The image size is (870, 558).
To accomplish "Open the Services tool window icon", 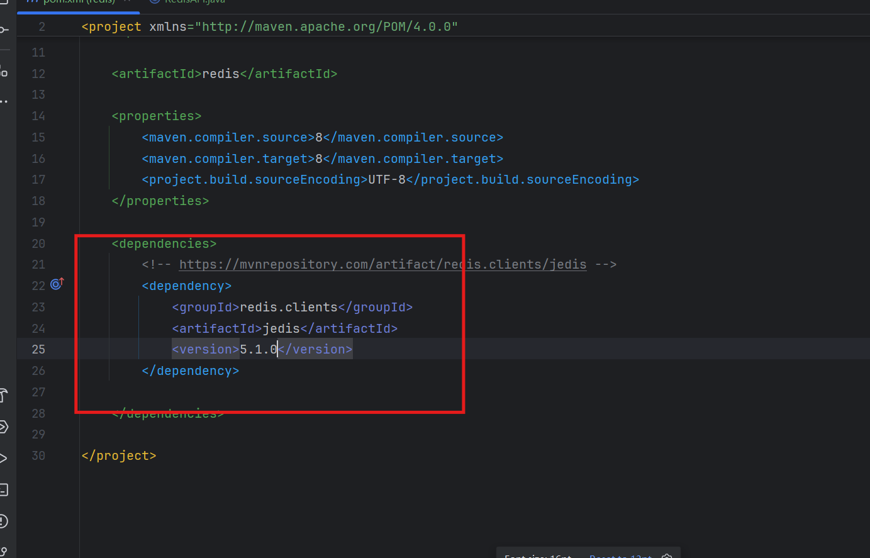I will pyautogui.click(x=3, y=427).
